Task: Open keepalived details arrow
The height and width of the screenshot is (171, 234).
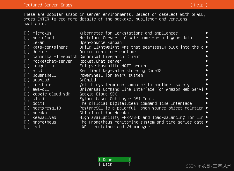Action: (x=207, y=117)
